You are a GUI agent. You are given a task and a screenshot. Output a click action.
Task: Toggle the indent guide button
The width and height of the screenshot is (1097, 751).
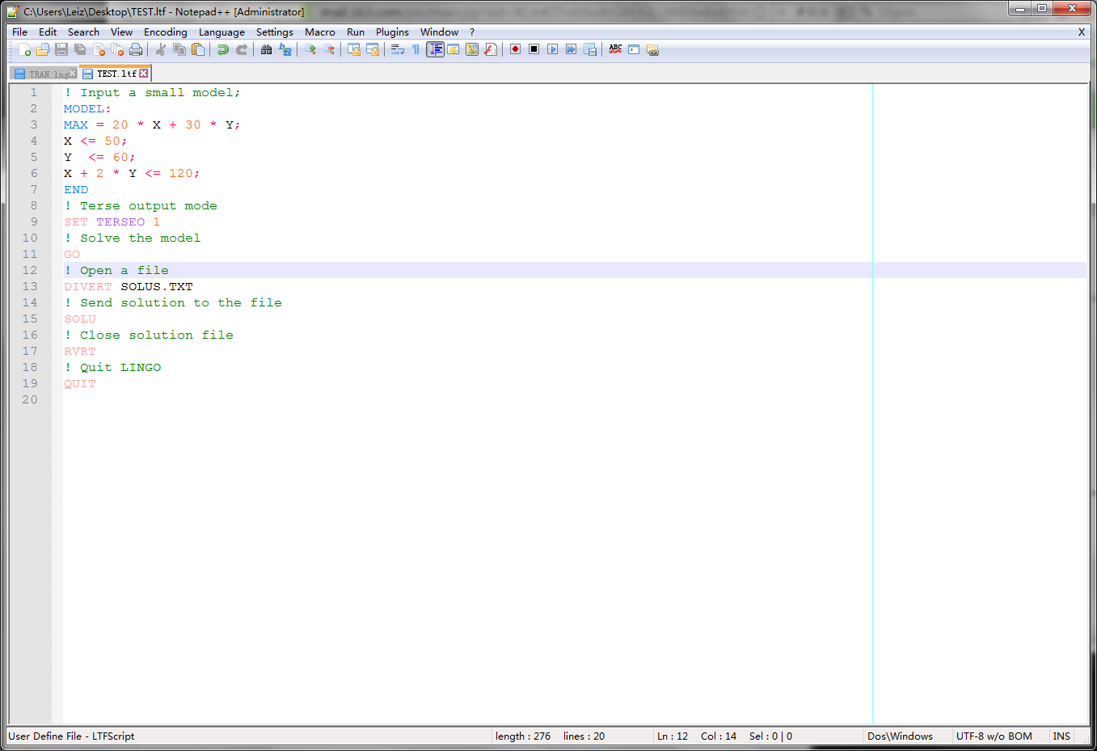(x=435, y=50)
